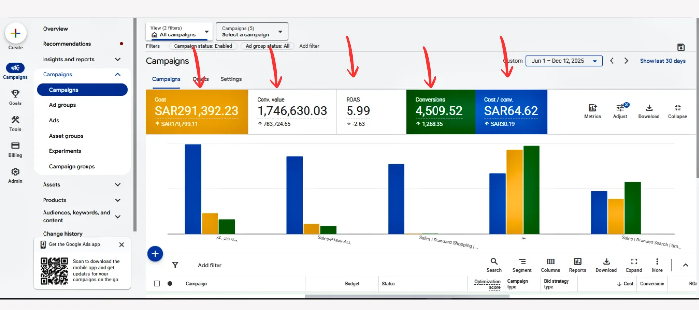Click the status dot column header

click(x=170, y=284)
